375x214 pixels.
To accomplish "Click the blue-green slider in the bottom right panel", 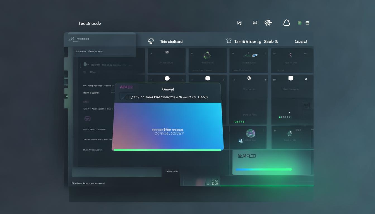I will coord(264,169).
